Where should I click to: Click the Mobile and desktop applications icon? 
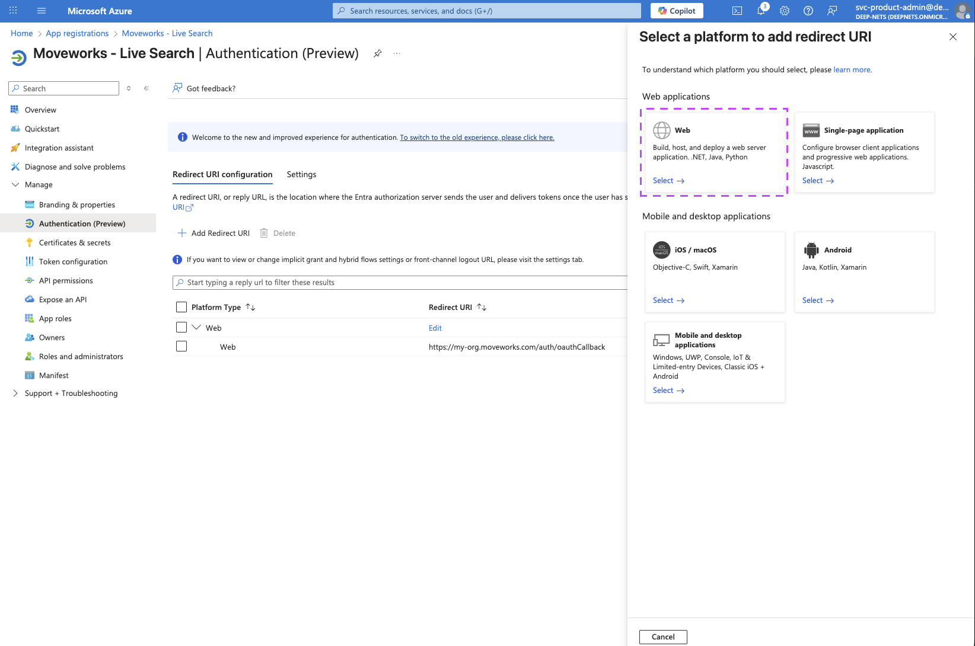[662, 340]
